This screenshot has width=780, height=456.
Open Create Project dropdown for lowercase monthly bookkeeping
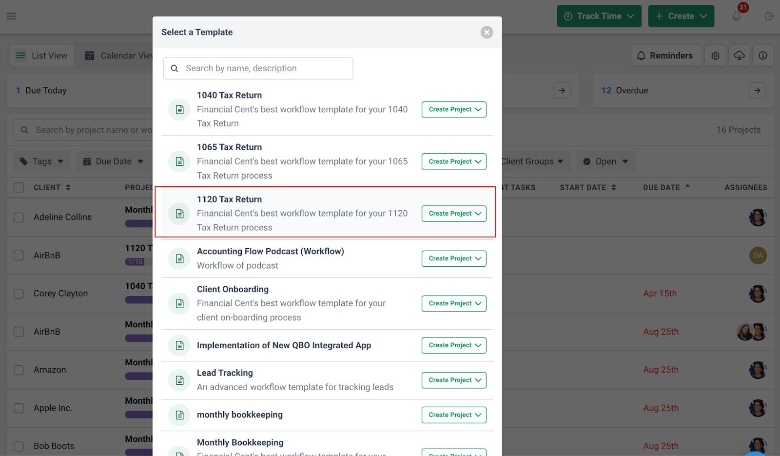tap(454, 415)
